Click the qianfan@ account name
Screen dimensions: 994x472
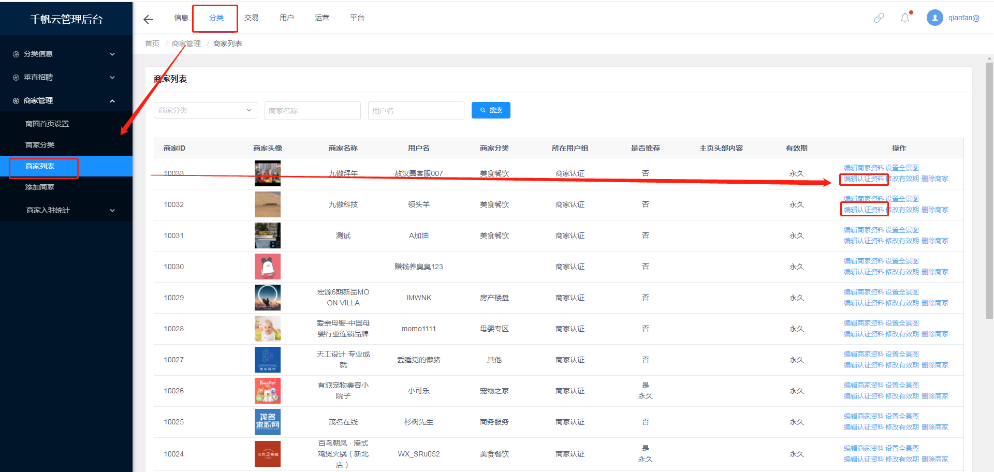(964, 18)
